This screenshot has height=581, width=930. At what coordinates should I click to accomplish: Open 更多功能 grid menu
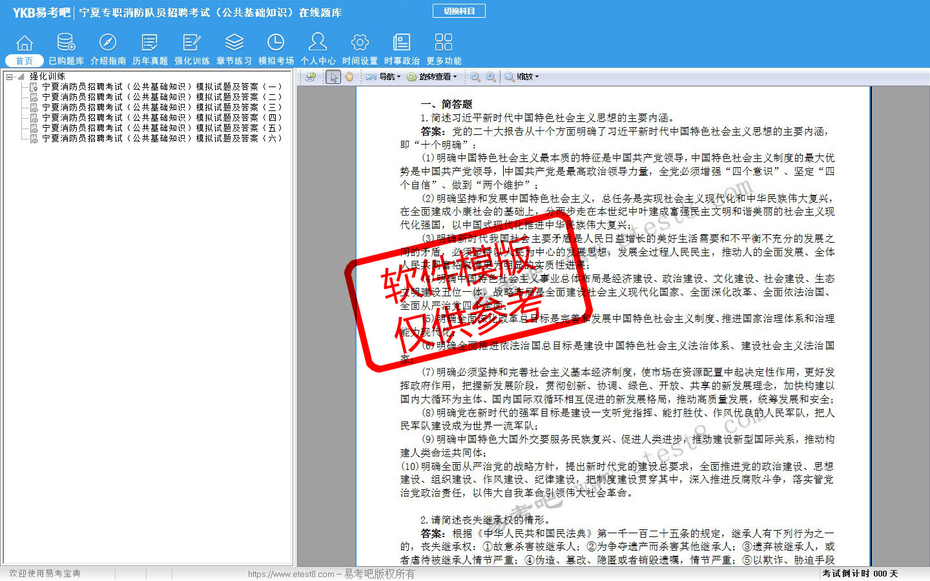pyautogui.click(x=444, y=49)
